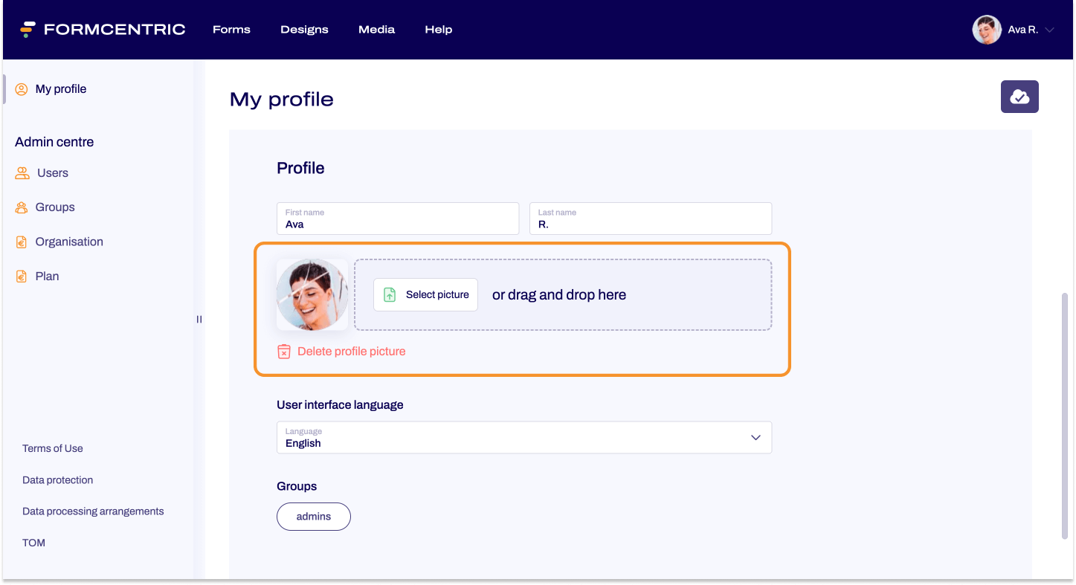Open the Designs section
This screenshot has height=585, width=1076.
(304, 30)
